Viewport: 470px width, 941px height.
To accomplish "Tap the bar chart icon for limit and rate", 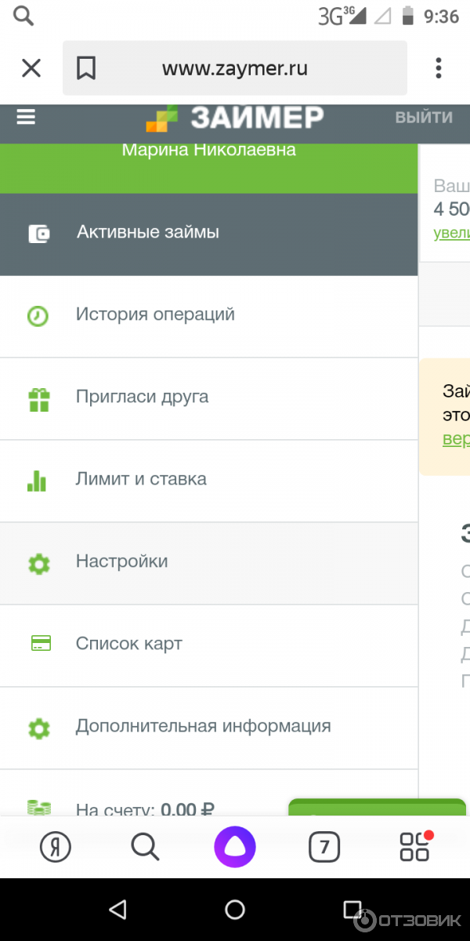I will (x=38, y=480).
